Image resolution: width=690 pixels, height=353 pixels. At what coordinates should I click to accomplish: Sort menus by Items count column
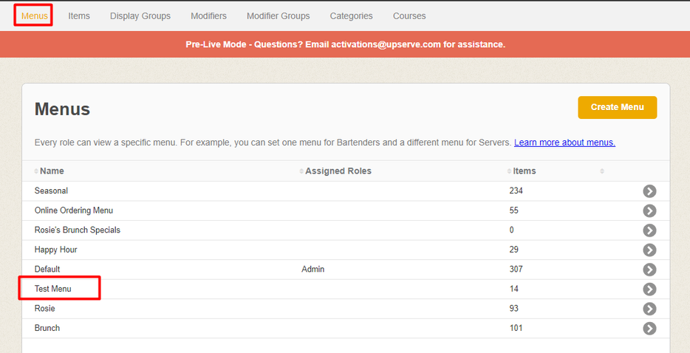pos(523,171)
